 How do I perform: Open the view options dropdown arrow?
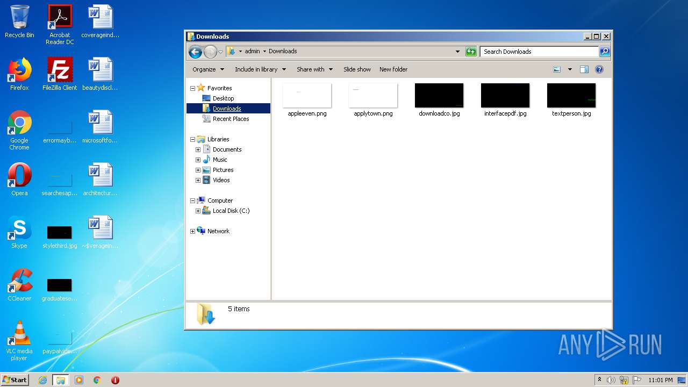(570, 69)
